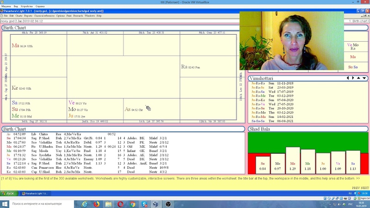This screenshot has width=370, height=208.
Task: Open VirtualBox Машина menu
Action: pos(6,6)
